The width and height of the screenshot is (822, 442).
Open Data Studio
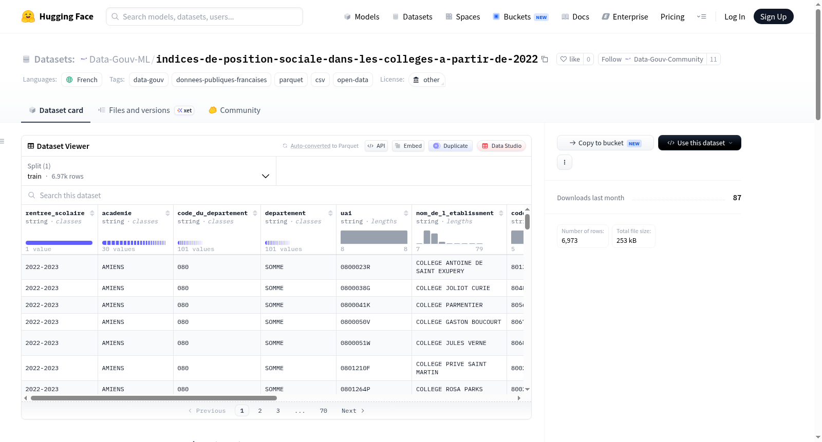click(501, 146)
